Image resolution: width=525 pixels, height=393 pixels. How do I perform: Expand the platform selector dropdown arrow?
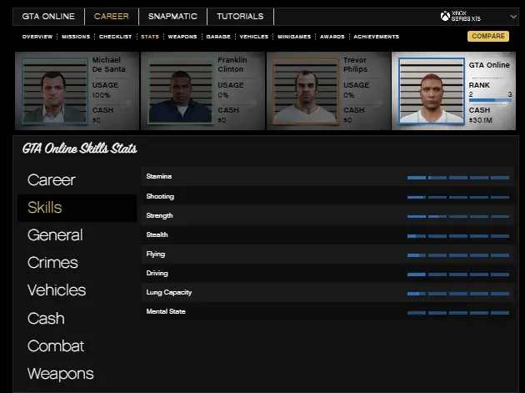point(513,16)
